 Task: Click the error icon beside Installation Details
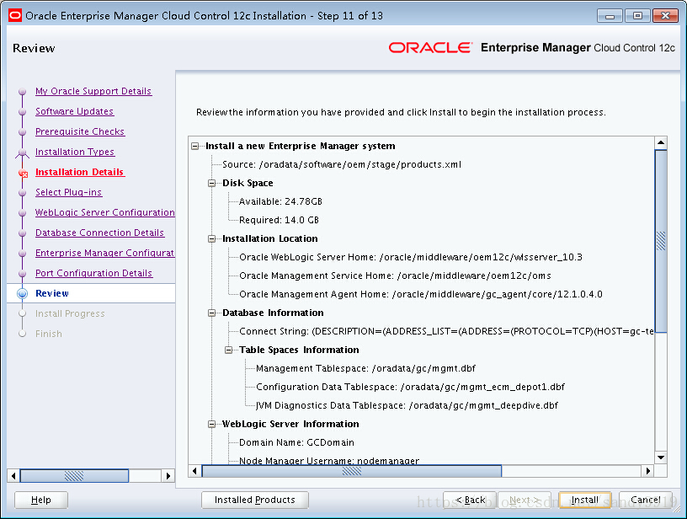click(x=24, y=174)
